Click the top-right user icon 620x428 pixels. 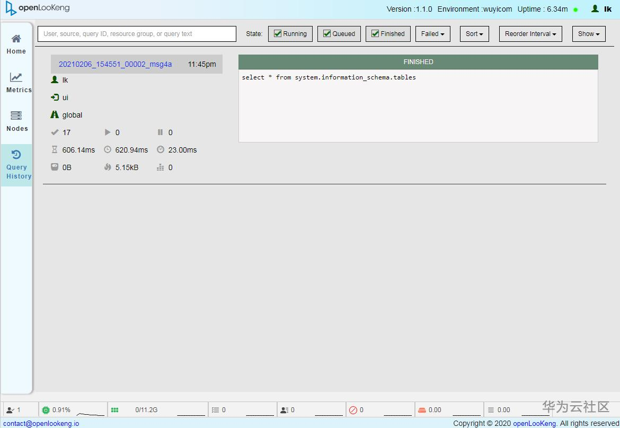595,8
